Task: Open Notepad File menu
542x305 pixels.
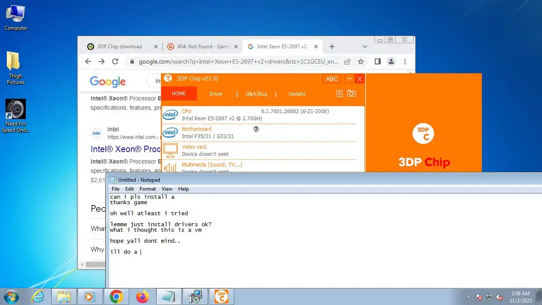Action: pos(115,189)
